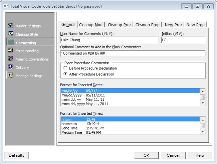Maximize the Set Standards window
The image size is (217, 164).
[x=198, y=6]
